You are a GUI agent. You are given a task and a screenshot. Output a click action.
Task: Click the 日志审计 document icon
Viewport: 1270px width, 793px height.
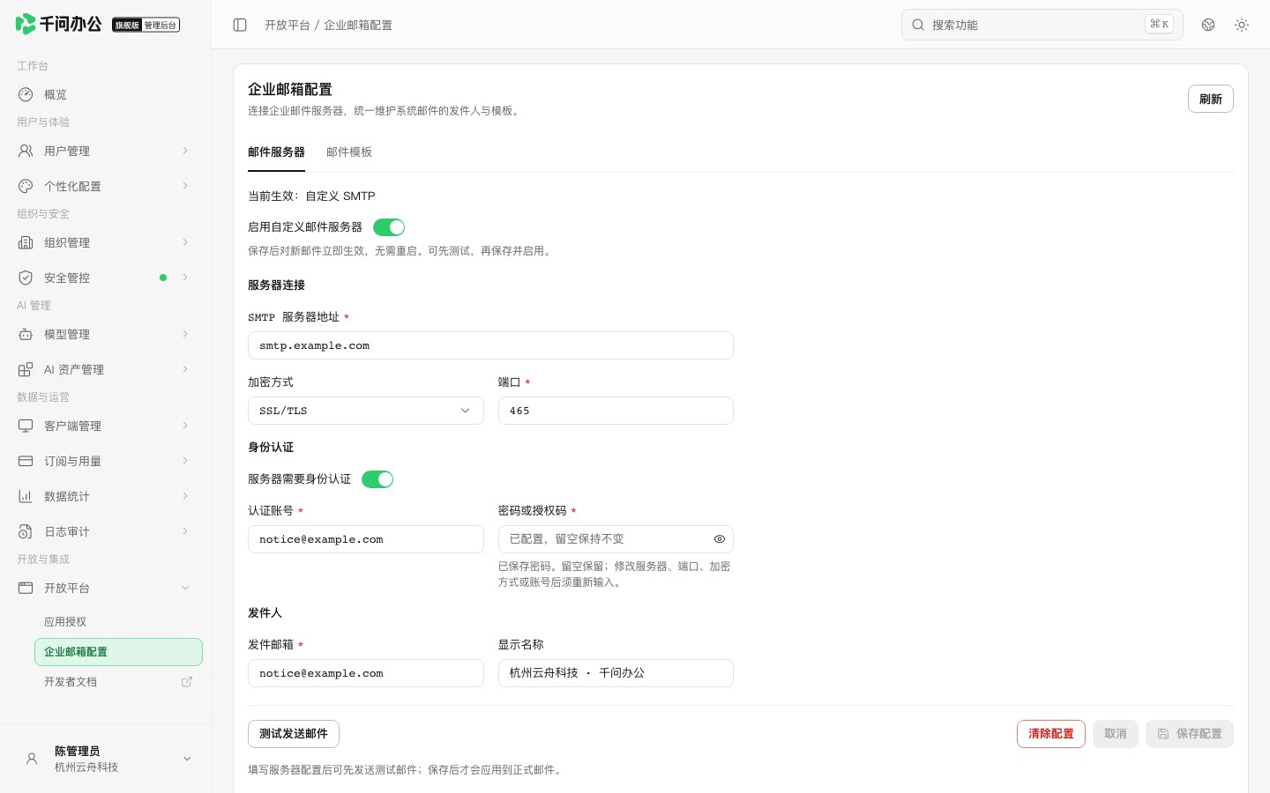(x=26, y=531)
